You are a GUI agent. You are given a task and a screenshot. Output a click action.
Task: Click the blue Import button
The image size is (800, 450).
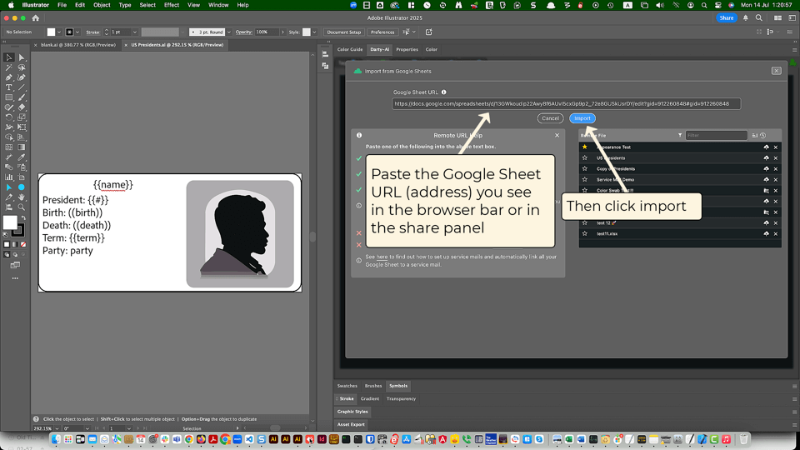pyautogui.click(x=582, y=118)
